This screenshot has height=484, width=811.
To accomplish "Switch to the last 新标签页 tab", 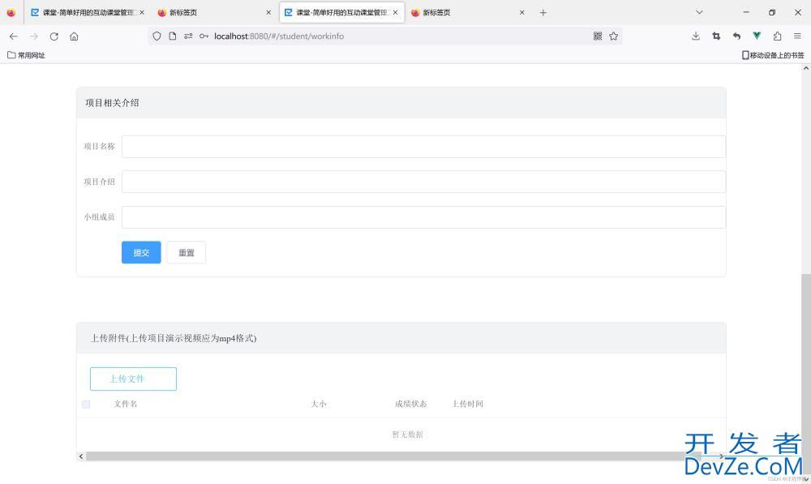I will [469, 12].
